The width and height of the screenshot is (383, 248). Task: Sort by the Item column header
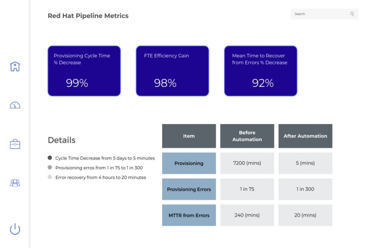point(189,136)
